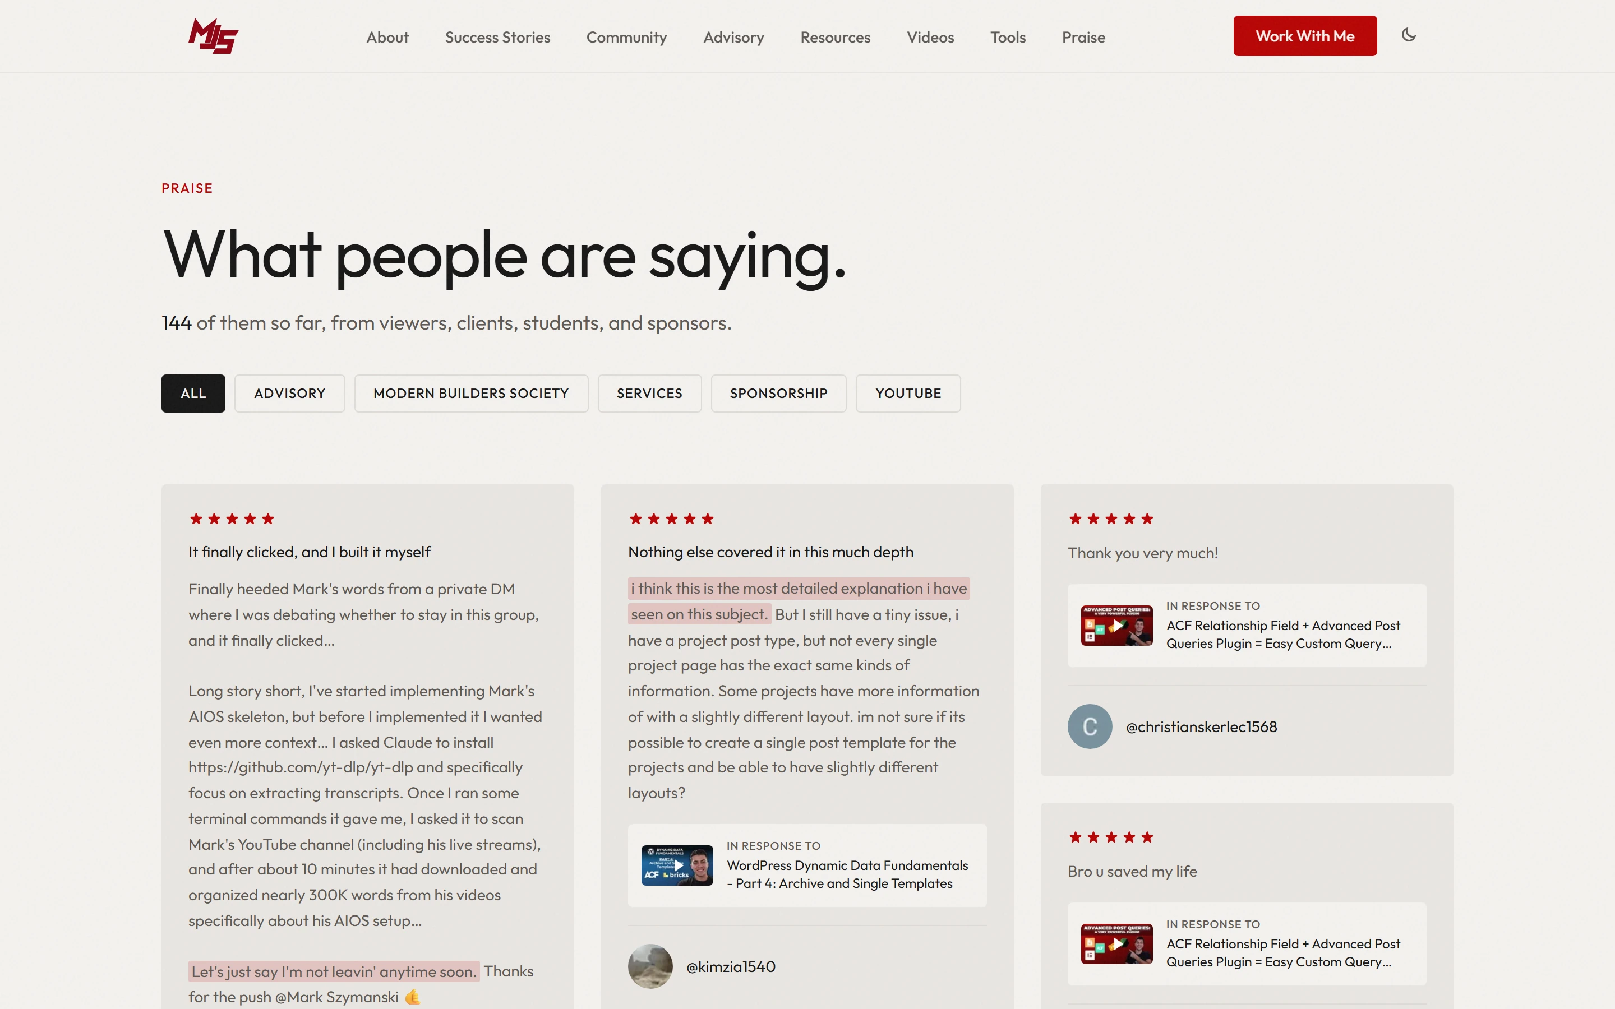Filter testimonials by ADVISORY
The width and height of the screenshot is (1615, 1009).
point(289,393)
